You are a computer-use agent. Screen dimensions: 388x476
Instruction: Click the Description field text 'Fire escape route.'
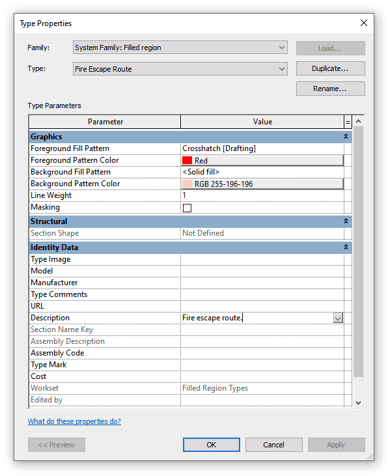[212, 318]
